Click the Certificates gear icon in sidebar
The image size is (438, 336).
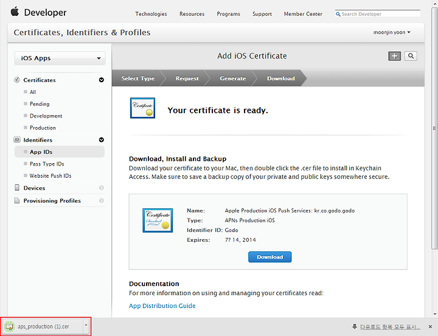point(17,80)
